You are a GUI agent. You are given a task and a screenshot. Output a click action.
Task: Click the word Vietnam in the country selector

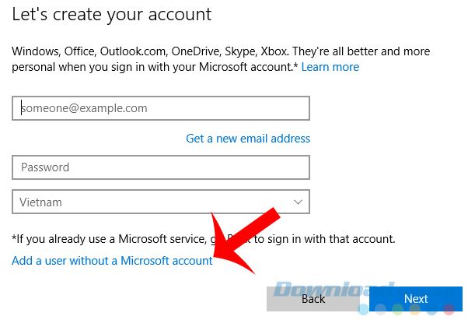pos(41,202)
